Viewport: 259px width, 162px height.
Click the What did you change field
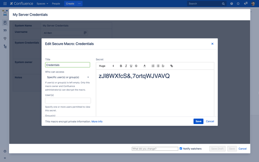155,149
